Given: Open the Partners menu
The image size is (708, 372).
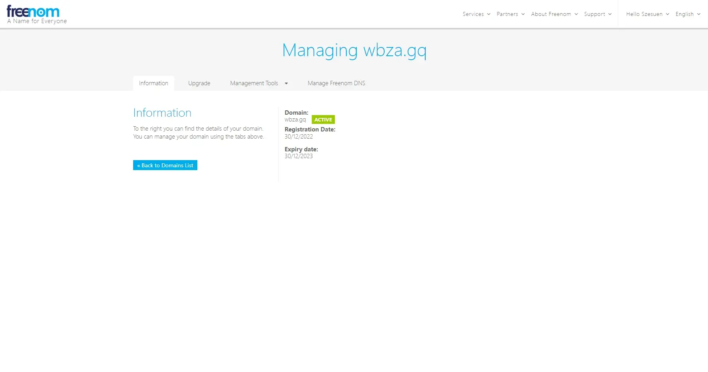Looking at the screenshot, I should pyautogui.click(x=507, y=14).
